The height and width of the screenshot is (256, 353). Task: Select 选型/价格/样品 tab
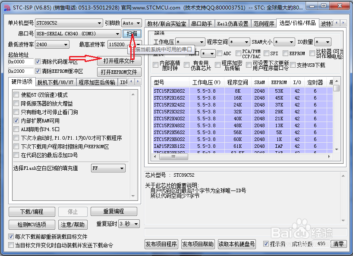pyautogui.click(x=297, y=23)
